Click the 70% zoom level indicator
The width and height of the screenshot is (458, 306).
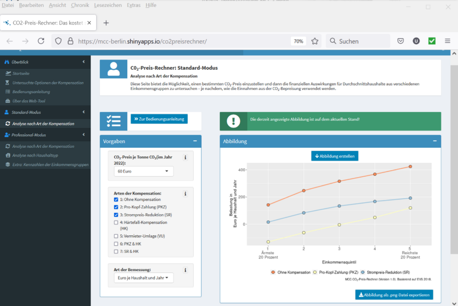[x=298, y=41]
